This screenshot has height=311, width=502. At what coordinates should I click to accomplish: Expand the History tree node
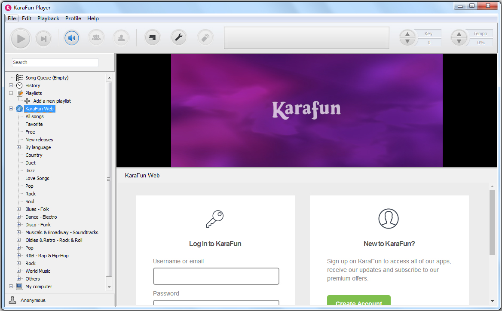(11, 85)
